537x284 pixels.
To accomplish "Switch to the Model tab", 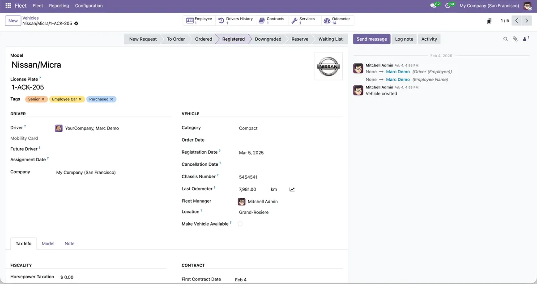I will click(48, 243).
